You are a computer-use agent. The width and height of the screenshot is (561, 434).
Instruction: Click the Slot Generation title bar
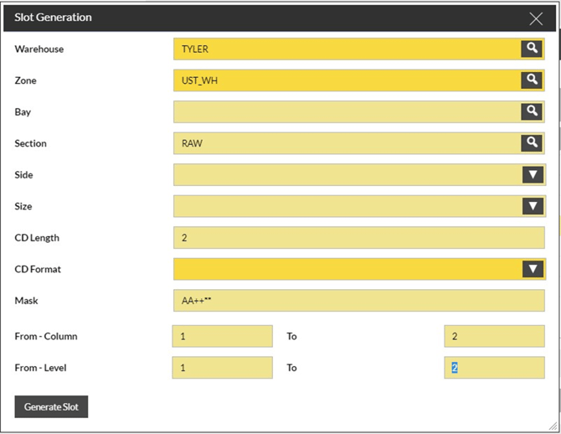pyautogui.click(x=251, y=18)
